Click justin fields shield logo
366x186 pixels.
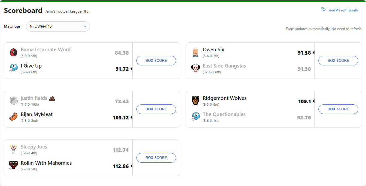13,100
